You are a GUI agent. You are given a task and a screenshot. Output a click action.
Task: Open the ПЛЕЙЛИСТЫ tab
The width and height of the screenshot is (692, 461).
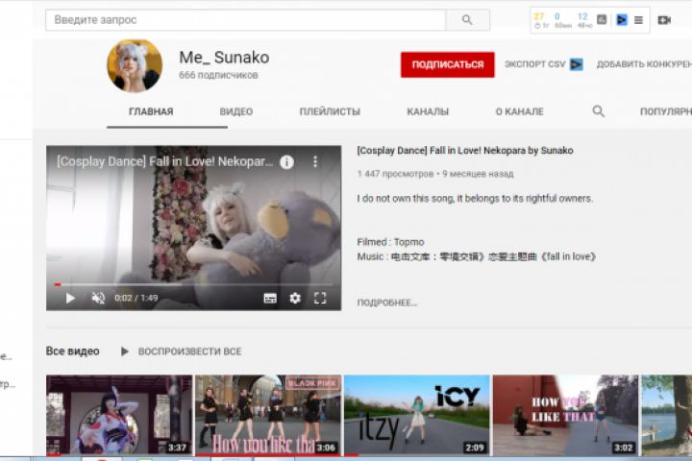pos(330,111)
